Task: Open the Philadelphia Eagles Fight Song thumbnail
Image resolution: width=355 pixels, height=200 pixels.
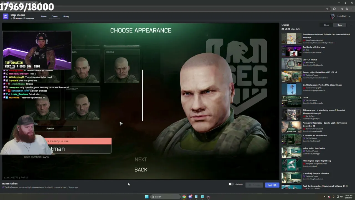Action: [x=291, y=165]
